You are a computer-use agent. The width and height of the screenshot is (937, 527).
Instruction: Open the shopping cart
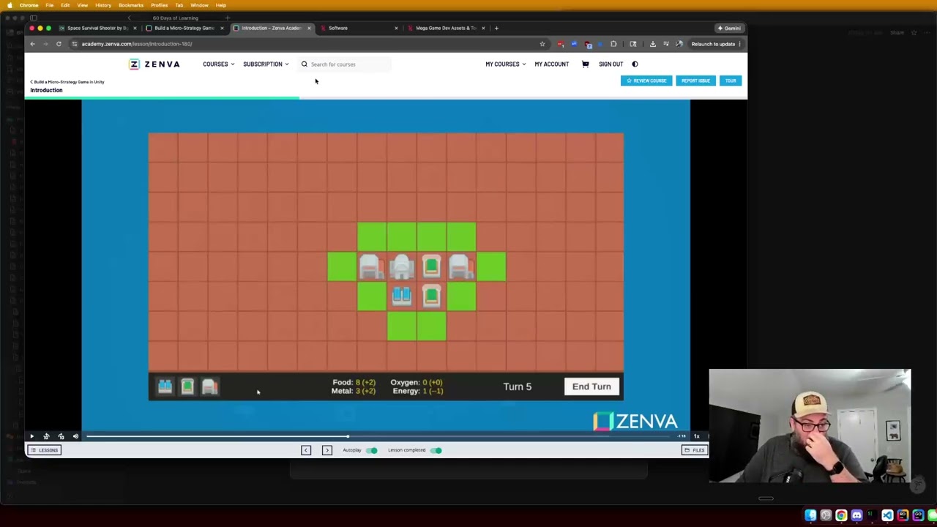(x=585, y=64)
